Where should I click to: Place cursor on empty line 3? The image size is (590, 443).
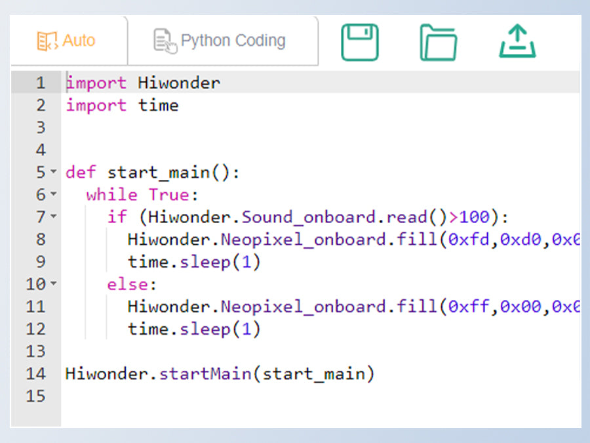(x=197, y=128)
